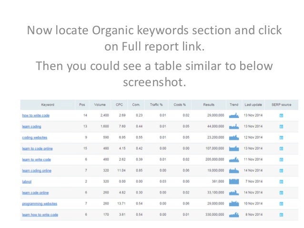Open 'learn to write code' keyword link
The height and width of the screenshot is (228, 304).
coord(36,159)
